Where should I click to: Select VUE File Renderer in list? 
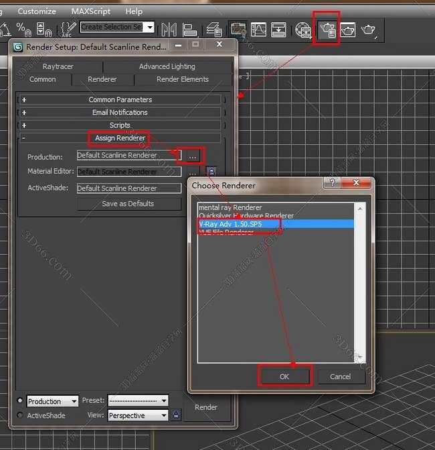click(276, 231)
